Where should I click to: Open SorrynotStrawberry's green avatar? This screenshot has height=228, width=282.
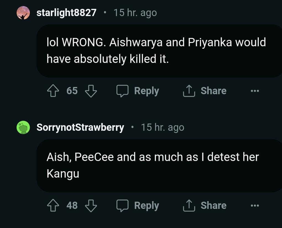tap(23, 127)
